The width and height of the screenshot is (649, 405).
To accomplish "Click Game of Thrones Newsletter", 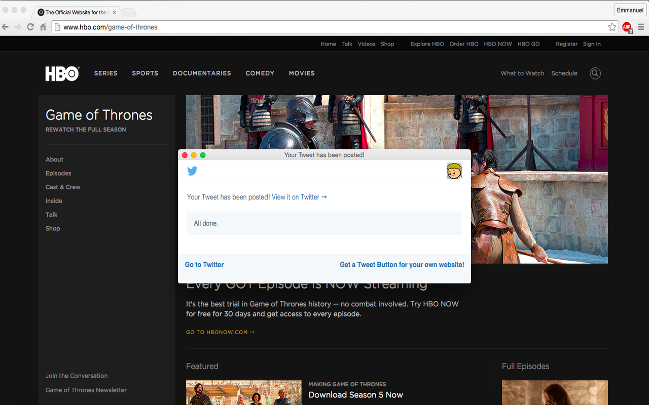I will [x=86, y=390].
